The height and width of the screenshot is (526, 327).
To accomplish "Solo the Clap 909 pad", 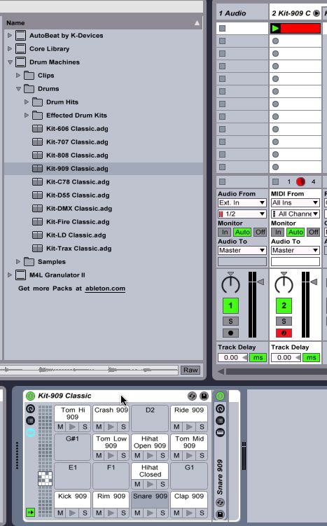I will [x=202, y=513].
